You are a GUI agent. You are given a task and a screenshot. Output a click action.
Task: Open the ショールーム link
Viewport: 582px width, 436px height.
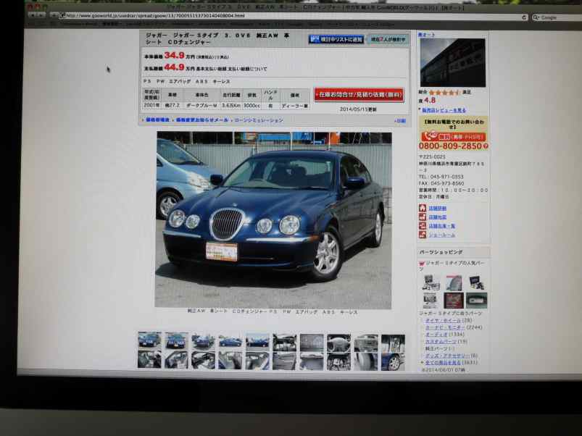[x=441, y=235]
